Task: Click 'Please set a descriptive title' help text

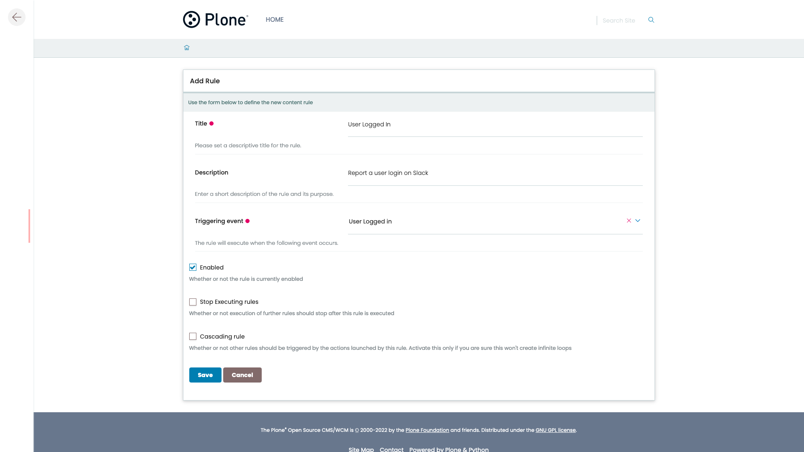Action: coord(248,146)
